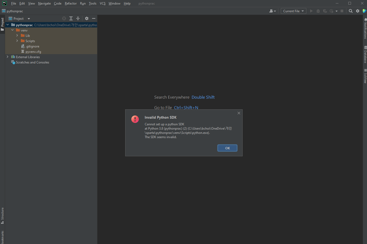Open the SciView side tab
367x244 pixels.
click(x=365, y=76)
